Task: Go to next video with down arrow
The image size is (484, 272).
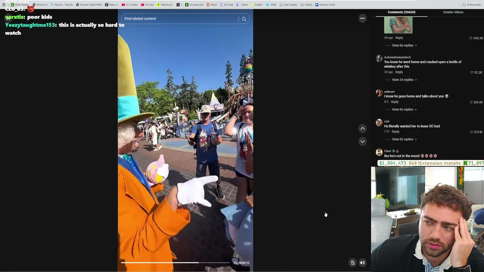Action: (x=362, y=141)
